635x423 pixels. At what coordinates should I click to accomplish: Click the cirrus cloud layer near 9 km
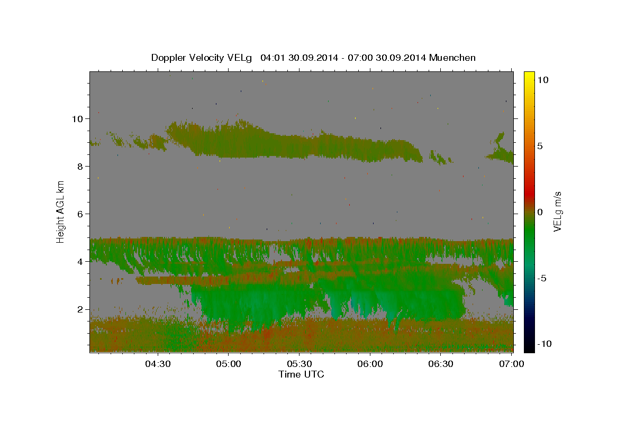(x=296, y=143)
